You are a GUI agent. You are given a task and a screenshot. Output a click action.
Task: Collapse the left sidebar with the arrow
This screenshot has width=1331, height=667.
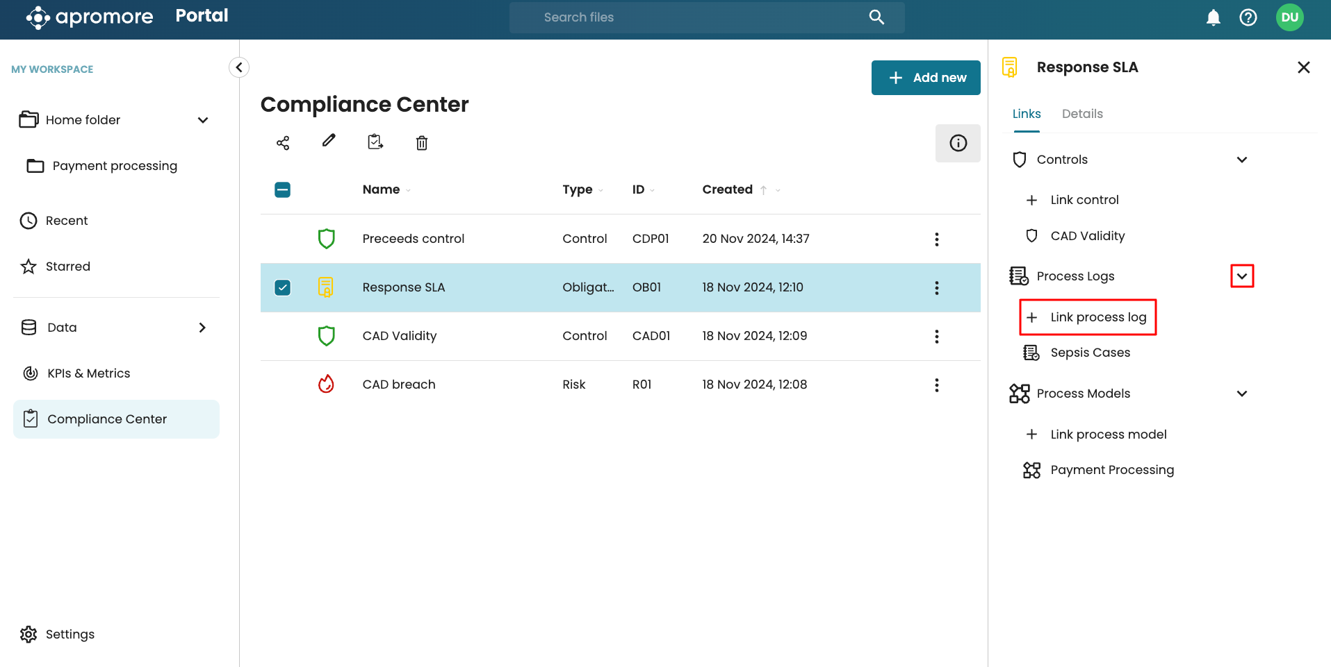(x=239, y=67)
